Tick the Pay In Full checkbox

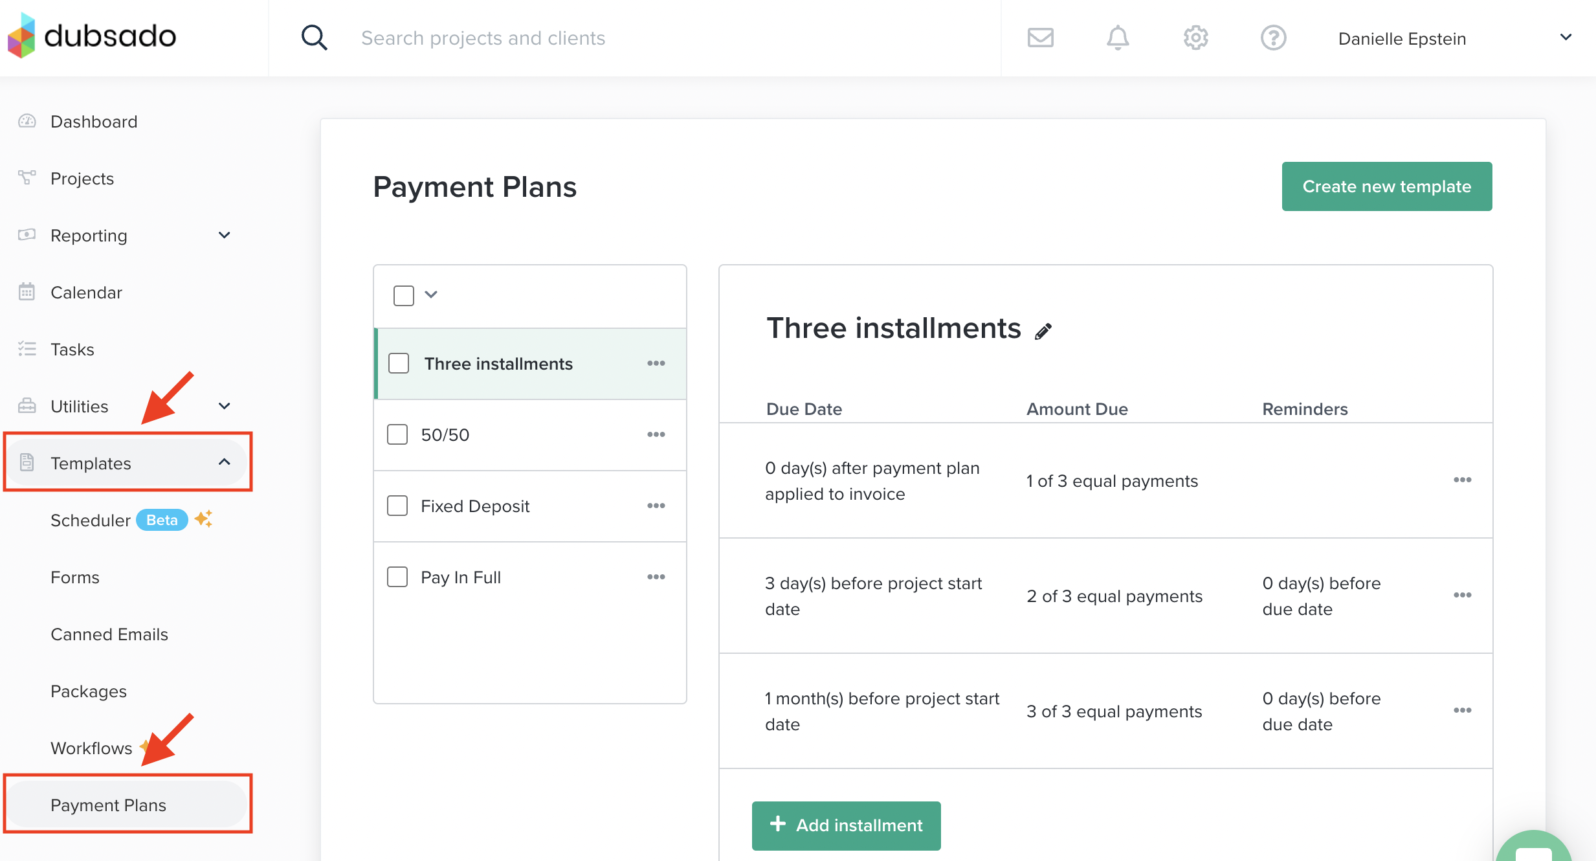pos(397,577)
